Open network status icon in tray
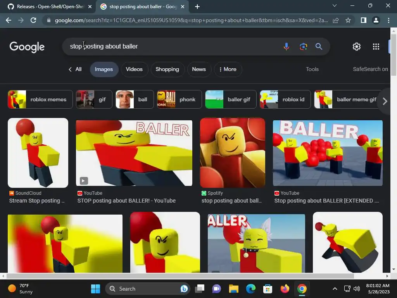The height and width of the screenshot is (298, 397). pos(347,289)
